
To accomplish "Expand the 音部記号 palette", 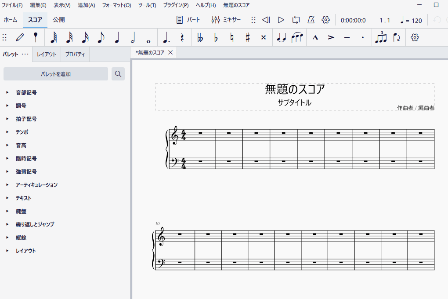I will (26, 93).
